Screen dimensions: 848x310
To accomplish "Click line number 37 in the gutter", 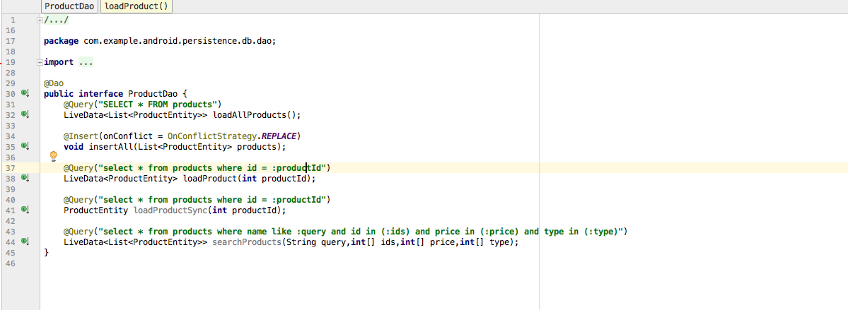I will click(10, 167).
